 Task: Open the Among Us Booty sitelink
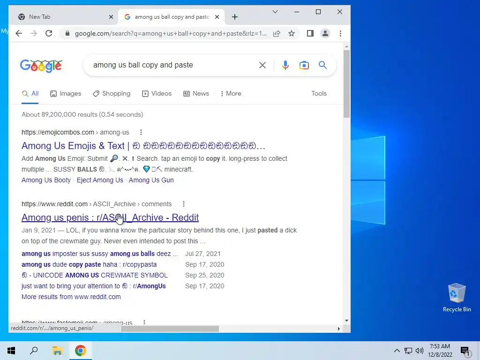(x=46, y=180)
